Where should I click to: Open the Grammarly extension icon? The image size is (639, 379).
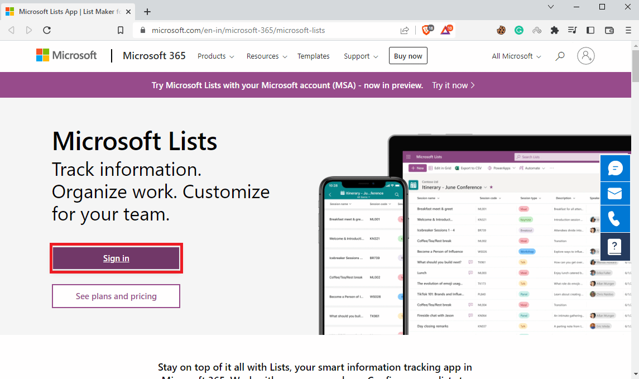click(519, 30)
